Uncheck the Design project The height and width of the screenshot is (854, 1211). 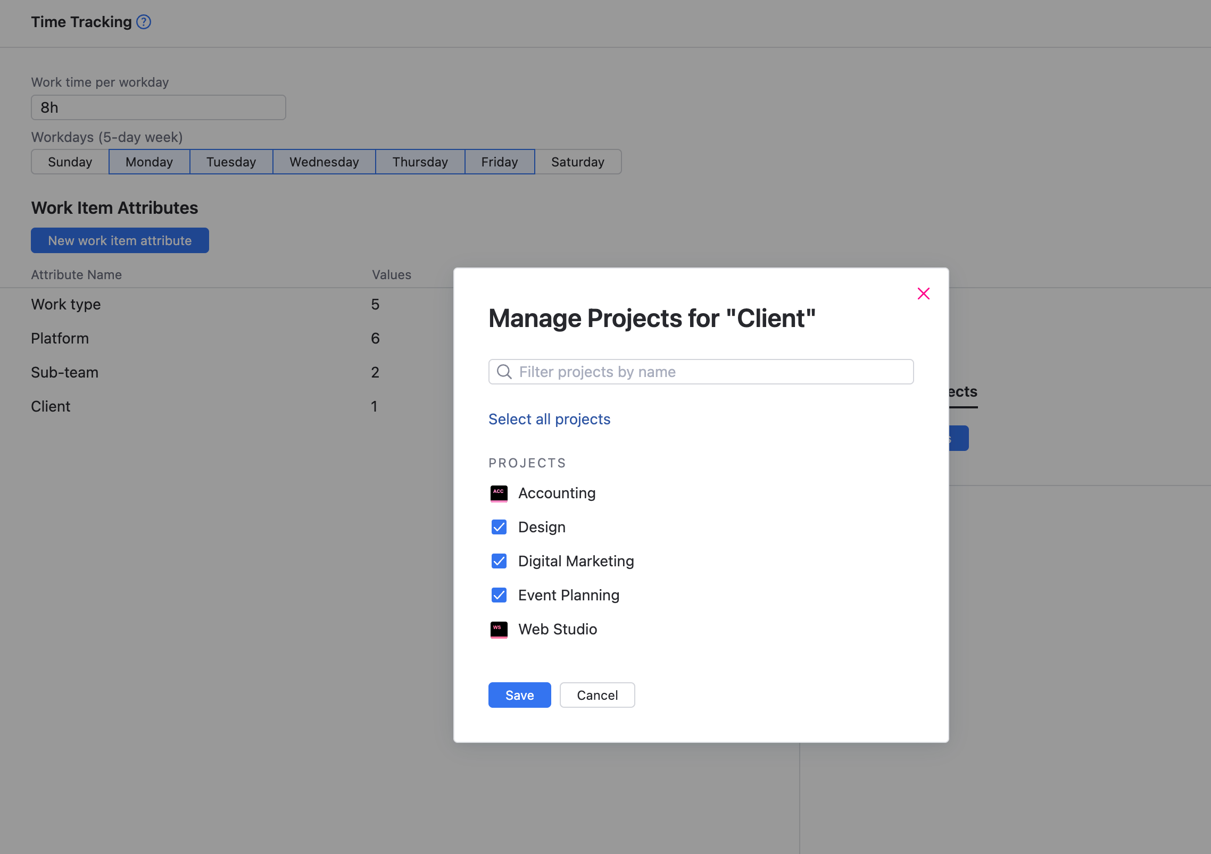point(499,527)
